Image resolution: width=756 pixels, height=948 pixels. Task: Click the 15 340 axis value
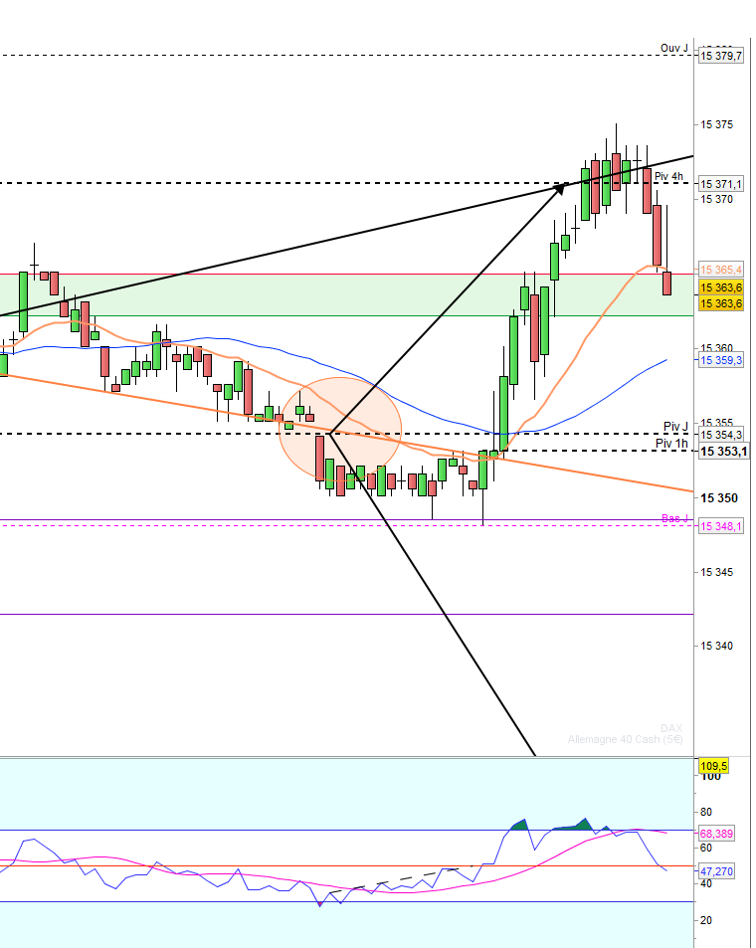716,647
